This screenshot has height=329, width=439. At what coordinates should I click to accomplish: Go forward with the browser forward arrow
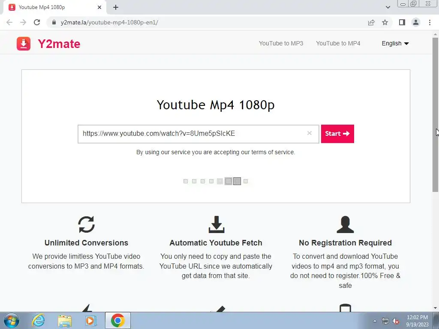click(23, 22)
